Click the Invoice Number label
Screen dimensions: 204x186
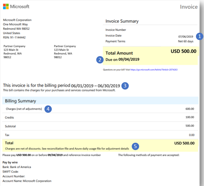point(116,30)
